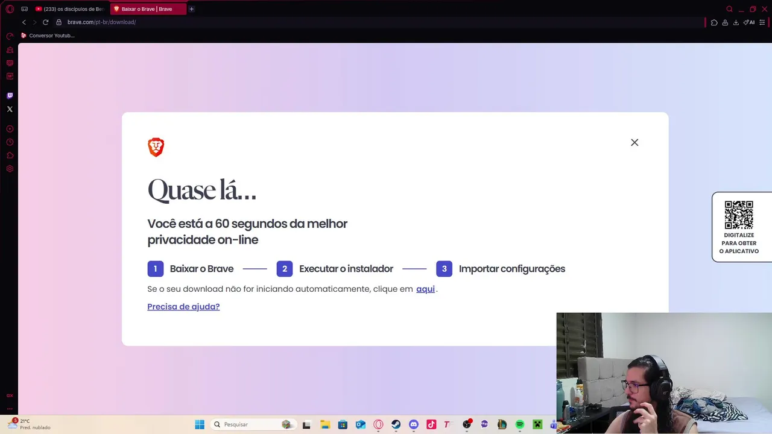Open the extensions cube icon
This screenshot has width=772, height=434.
coord(714,22)
